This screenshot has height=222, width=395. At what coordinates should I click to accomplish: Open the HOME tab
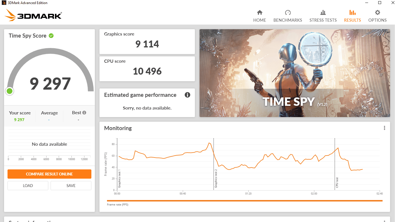[260, 16]
